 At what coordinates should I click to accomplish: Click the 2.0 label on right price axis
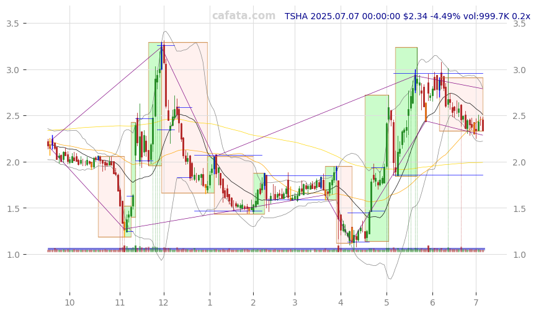(519, 162)
